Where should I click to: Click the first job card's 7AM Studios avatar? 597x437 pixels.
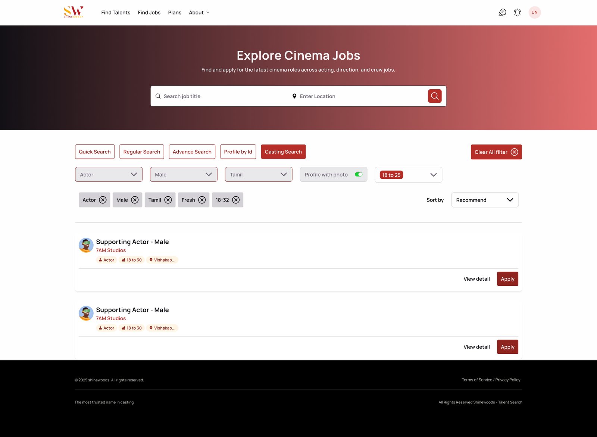(x=86, y=246)
